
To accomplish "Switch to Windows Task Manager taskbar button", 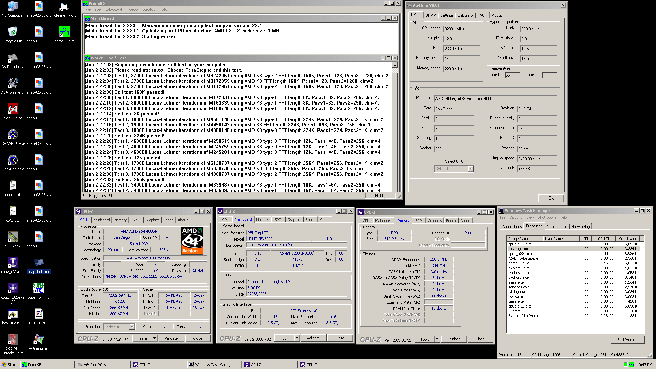I will 214,365.
